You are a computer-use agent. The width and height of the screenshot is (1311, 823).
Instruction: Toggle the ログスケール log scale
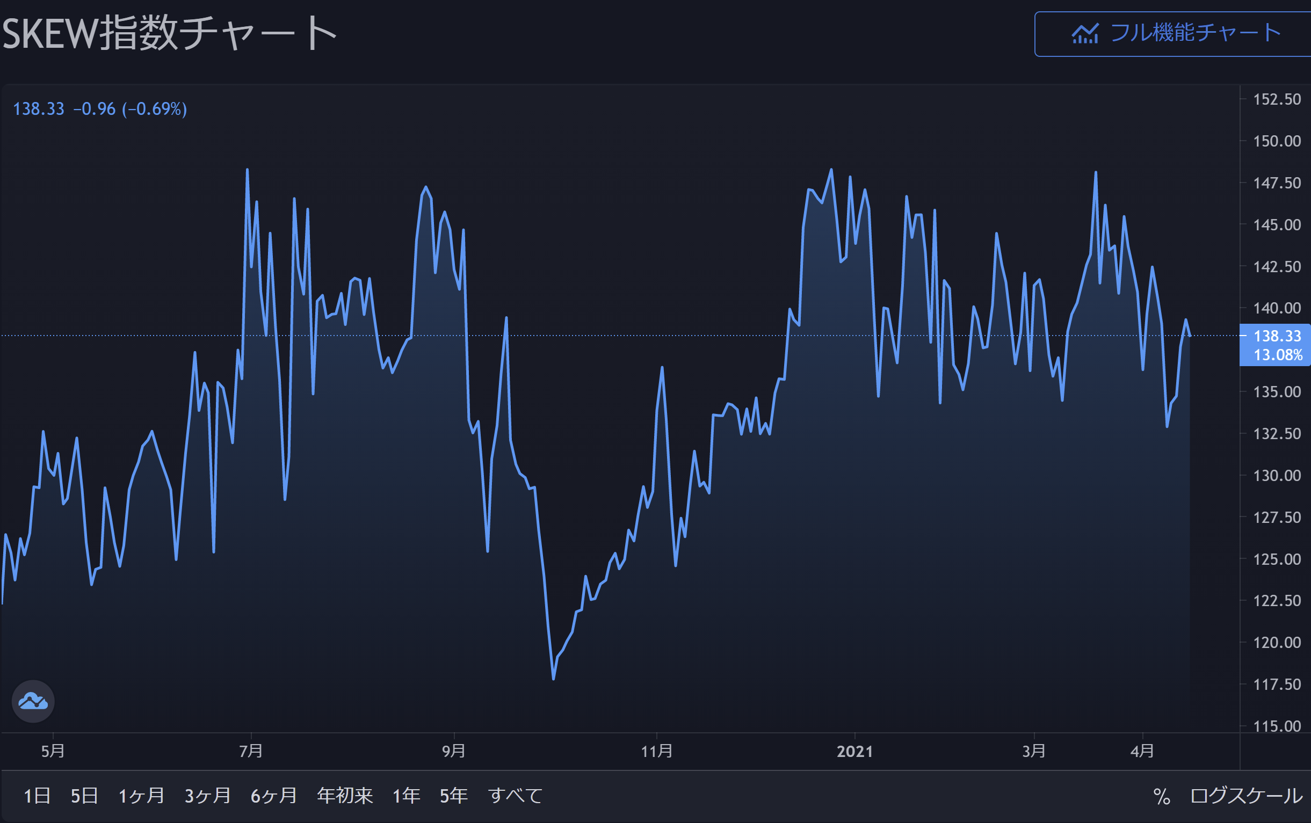pos(1246,796)
